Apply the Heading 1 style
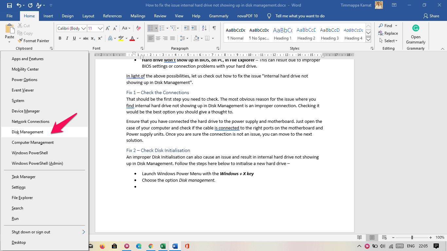Screen dimensions: 447x251 click(x=283, y=33)
